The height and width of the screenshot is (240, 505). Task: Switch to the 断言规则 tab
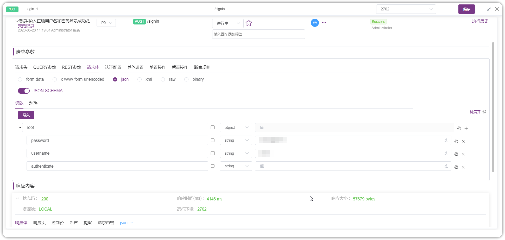coord(202,67)
